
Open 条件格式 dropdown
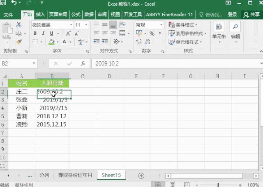[183, 25]
